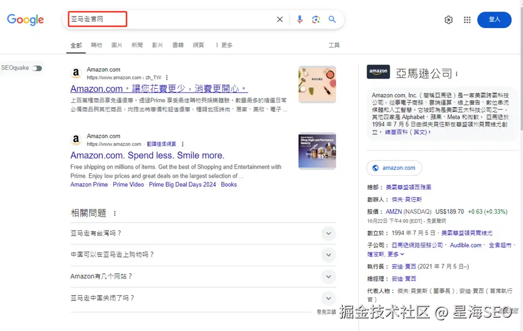523x331 pixels.
Task: Open the Google apps grid icon
Action: click(467, 19)
